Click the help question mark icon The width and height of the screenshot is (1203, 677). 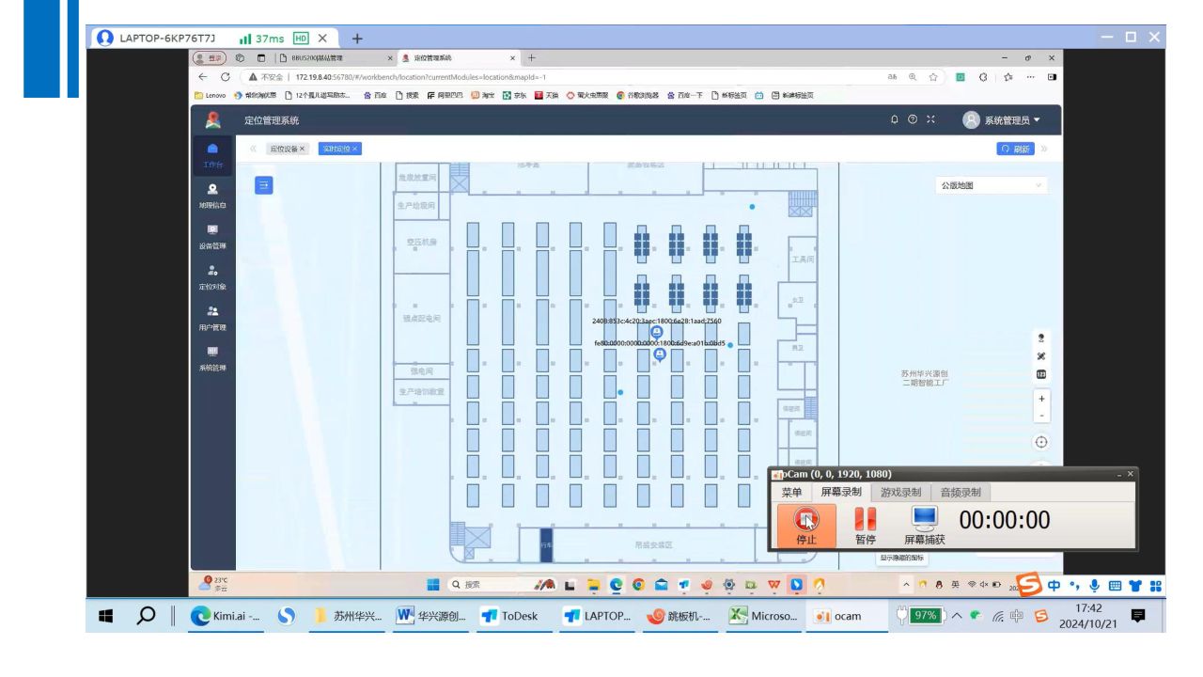912,119
